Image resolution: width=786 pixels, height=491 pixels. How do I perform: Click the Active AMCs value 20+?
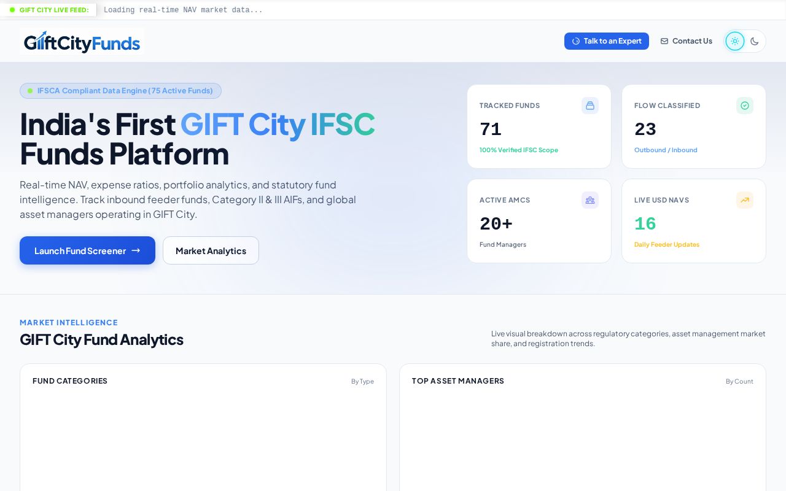(496, 224)
